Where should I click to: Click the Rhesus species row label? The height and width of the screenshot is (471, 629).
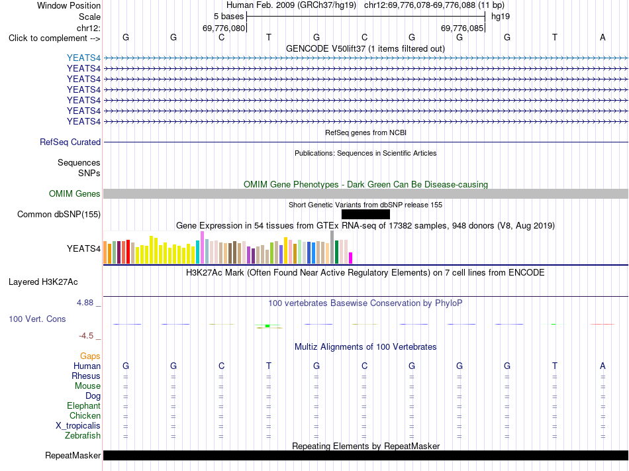tap(86, 376)
